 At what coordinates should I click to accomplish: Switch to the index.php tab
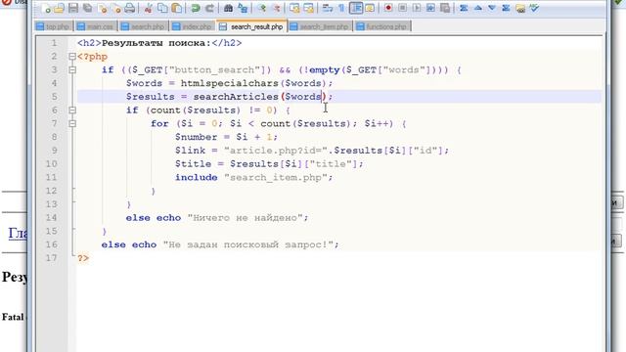click(193, 26)
